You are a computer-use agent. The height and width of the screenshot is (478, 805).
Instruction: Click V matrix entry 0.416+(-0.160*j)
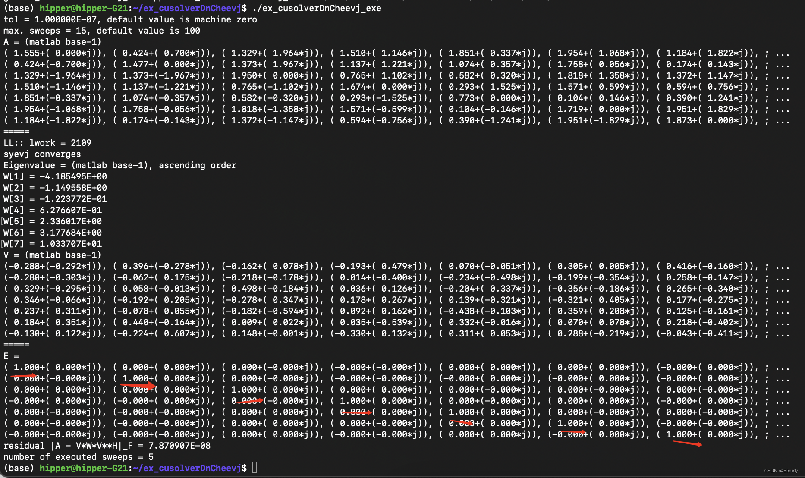(x=708, y=266)
